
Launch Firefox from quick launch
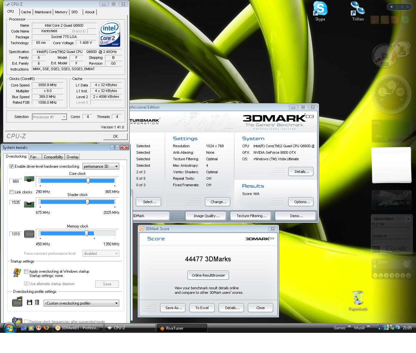[46, 328]
